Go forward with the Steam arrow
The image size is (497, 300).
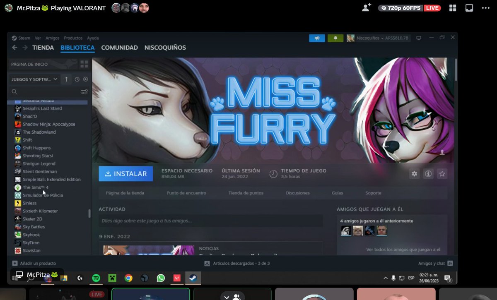click(25, 48)
